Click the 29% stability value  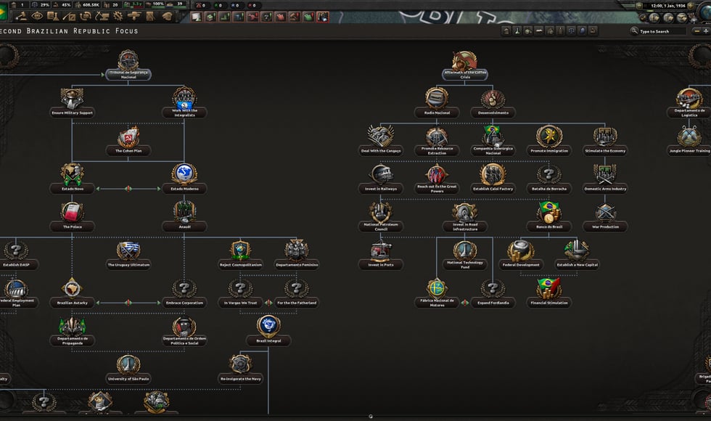pyautogui.click(x=44, y=4)
